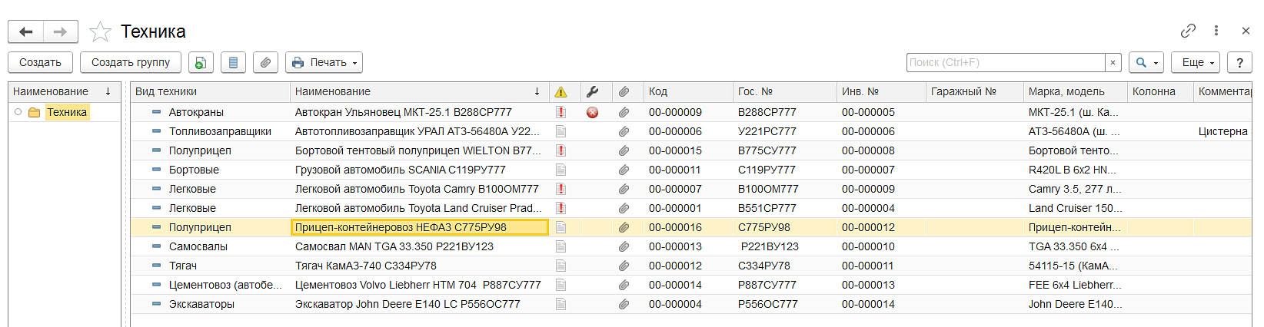This screenshot has width=1264, height=327.
Task: Click the list view icon in toolbar
Action: tap(233, 62)
